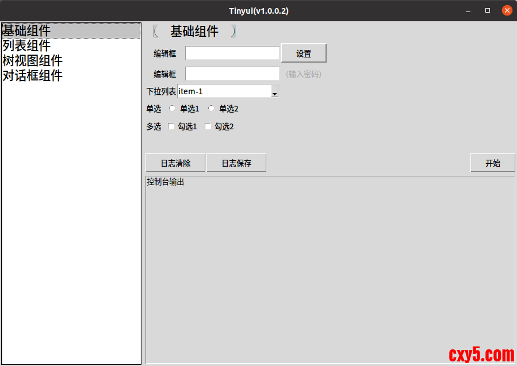The width and height of the screenshot is (517, 366).
Task: Minimize the Tinyui window
Action: tap(469, 10)
